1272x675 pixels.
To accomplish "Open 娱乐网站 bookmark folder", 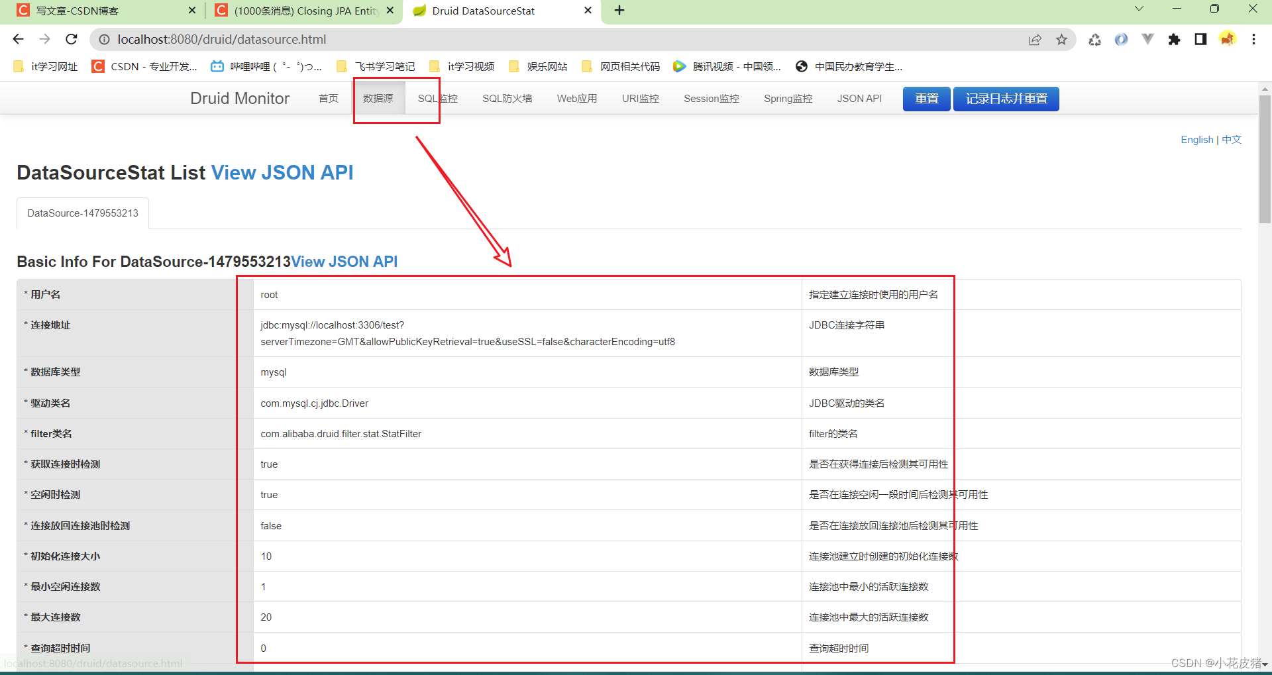I will tap(538, 66).
